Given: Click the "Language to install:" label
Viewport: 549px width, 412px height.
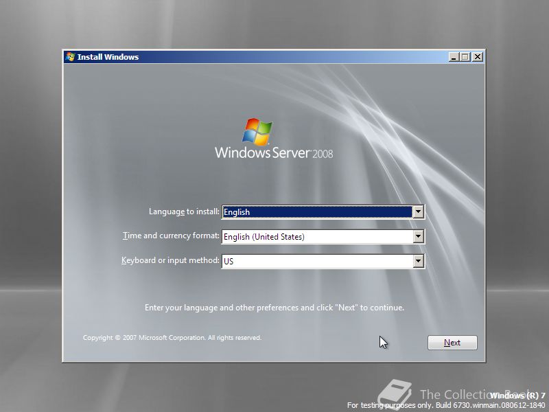Looking at the screenshot, I should click(x=184, y=211).
